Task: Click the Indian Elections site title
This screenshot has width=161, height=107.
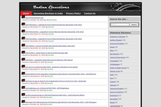Action: point(51,7)
